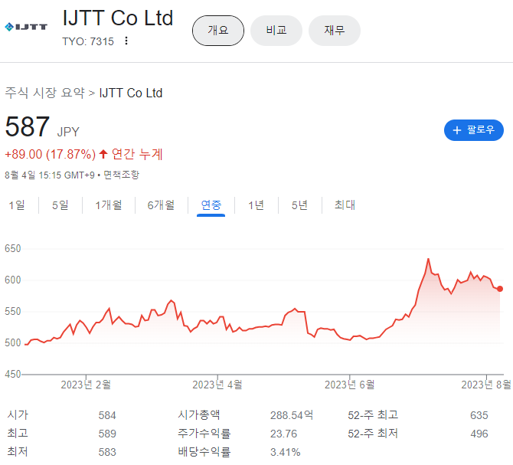Click the 550 y-axis label
Screen dimensions: 513x465
click(13, 312)
